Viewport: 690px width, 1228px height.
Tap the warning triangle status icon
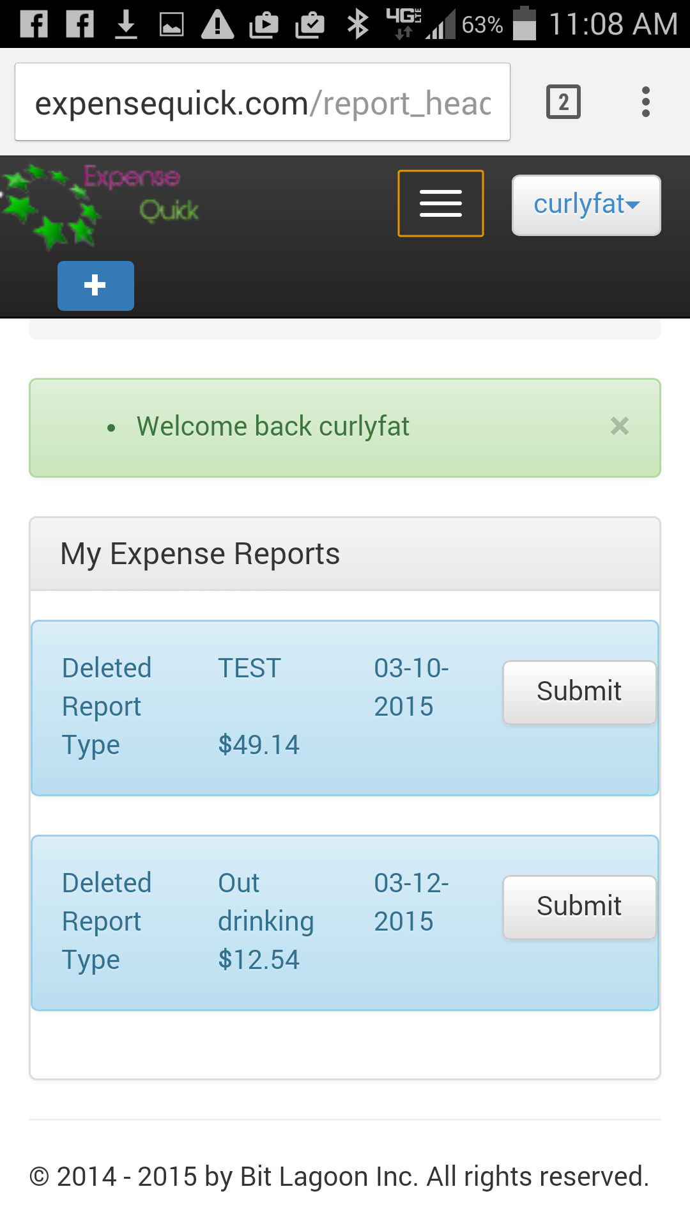[x=217, y=24]
